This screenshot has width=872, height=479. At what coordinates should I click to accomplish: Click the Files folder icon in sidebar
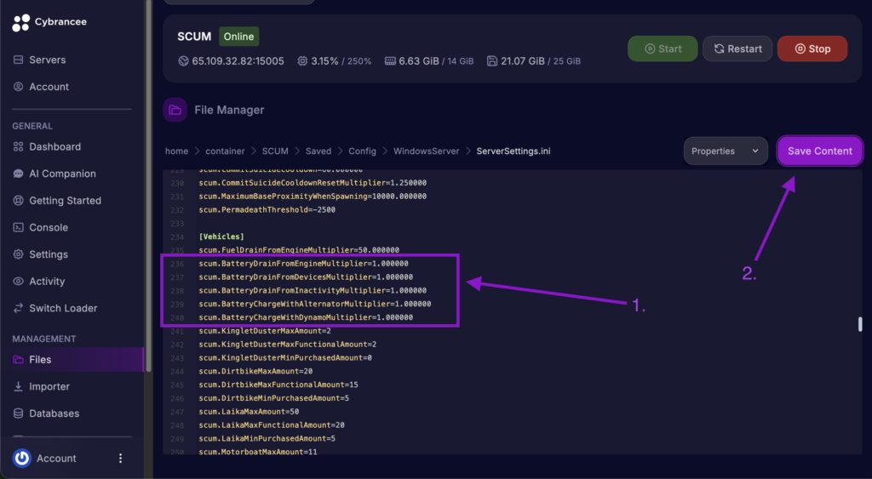tap(19, 360)
